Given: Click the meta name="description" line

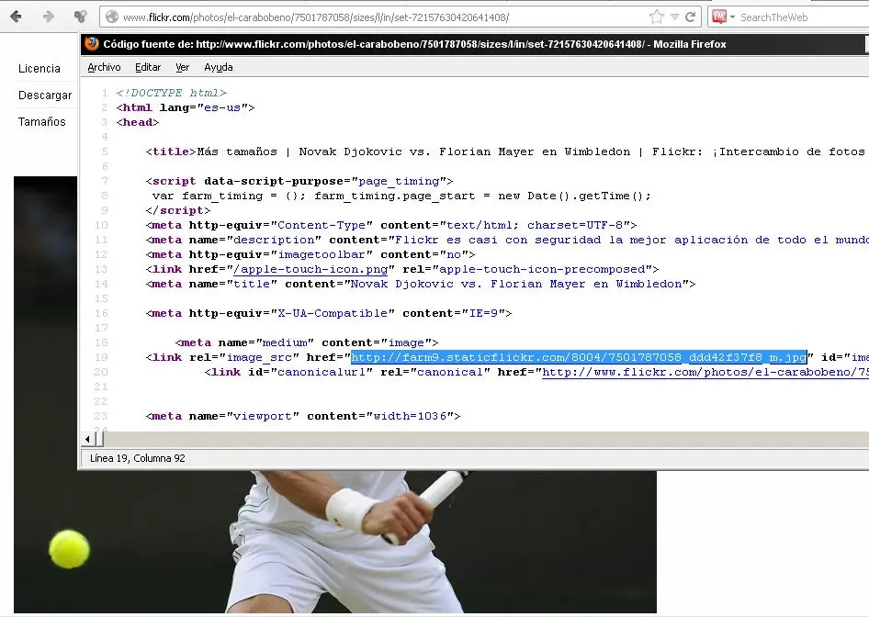Looking at the screenshot, I should (507, 240).
